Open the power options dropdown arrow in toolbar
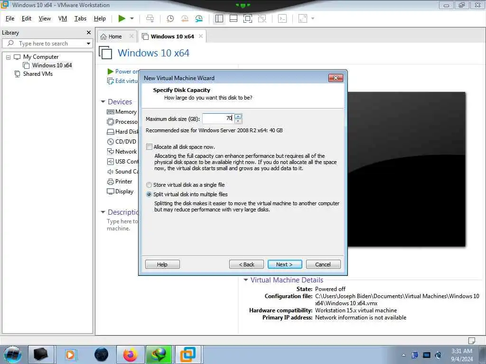The width and height of the screenshot is (486, 364). (x=132, y=18)
